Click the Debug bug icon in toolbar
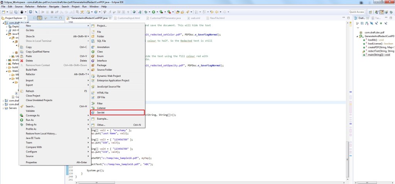The width and height of the screenshot is (395, 184). pos(145,12)
